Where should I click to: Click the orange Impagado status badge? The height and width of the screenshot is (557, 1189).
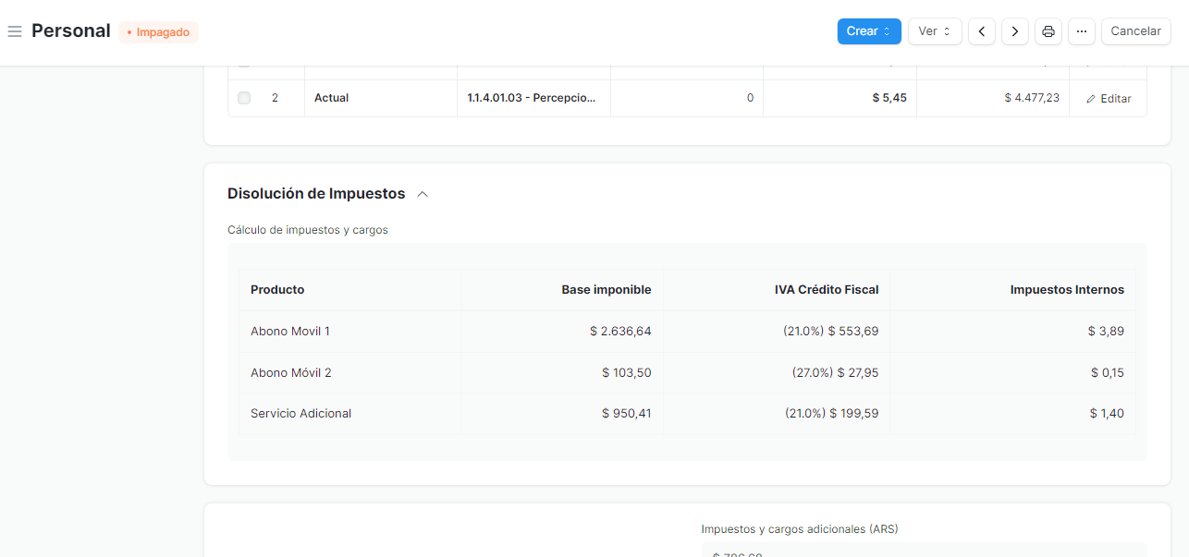(x=158, y=31)
